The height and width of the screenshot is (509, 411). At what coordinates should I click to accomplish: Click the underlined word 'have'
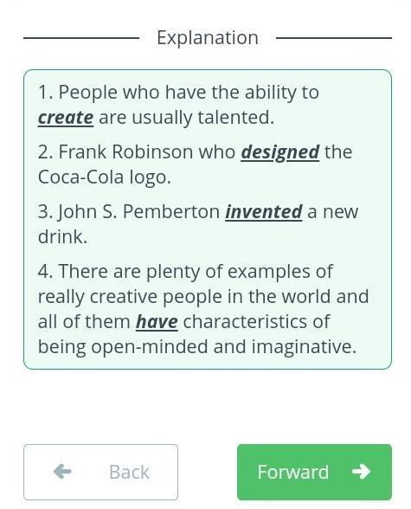click(x=157, y=322)
